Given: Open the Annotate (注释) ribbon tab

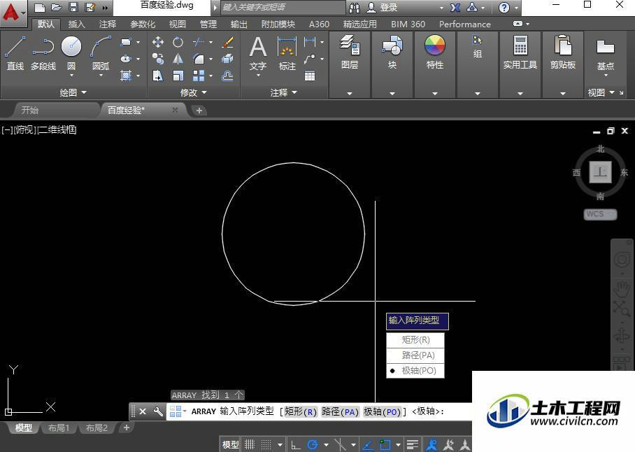Looking at the screenshot, I should pyautogui.click(x=107, y=24).
